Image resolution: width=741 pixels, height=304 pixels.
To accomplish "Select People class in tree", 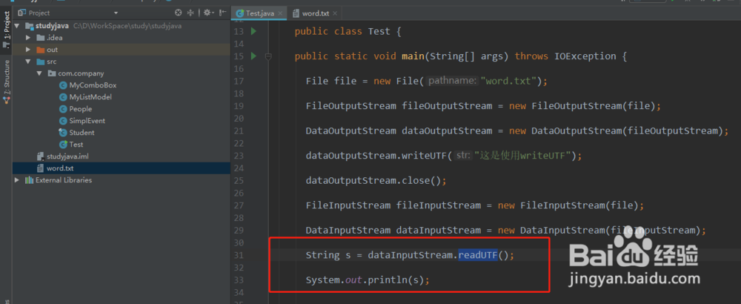I will [x=80, y=109].
